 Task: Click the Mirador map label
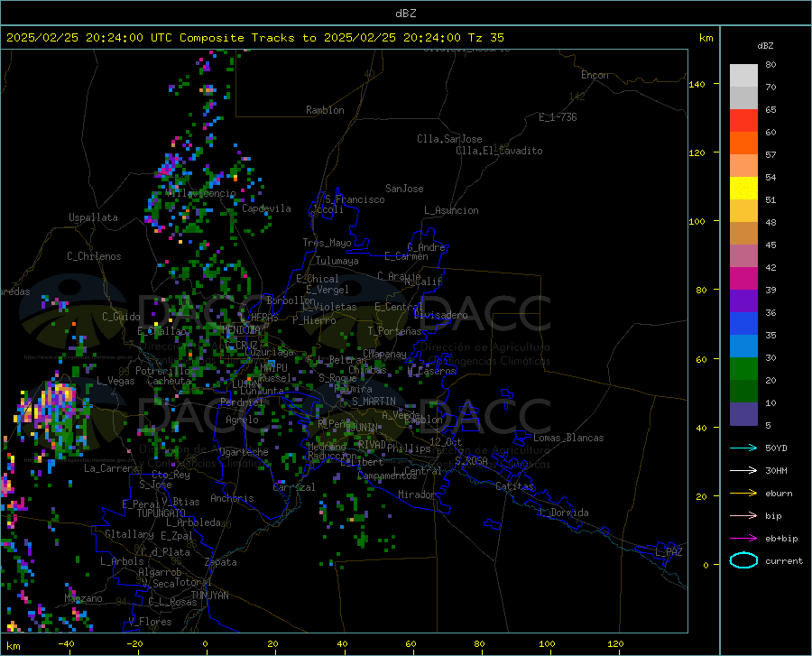[416, 494]
